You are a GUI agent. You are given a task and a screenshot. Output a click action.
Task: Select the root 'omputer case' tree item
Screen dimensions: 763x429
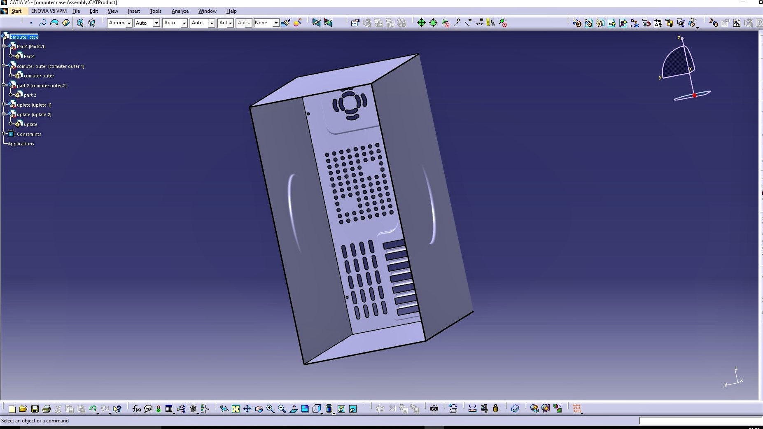tap(24, 37)
